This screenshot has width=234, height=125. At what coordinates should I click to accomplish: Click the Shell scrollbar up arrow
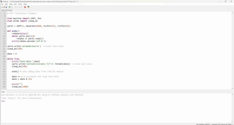[232, 94]
